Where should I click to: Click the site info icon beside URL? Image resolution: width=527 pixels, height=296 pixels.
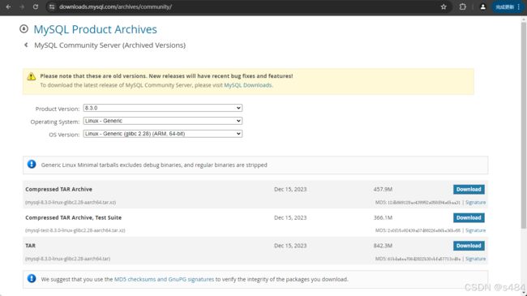[51, 6]
